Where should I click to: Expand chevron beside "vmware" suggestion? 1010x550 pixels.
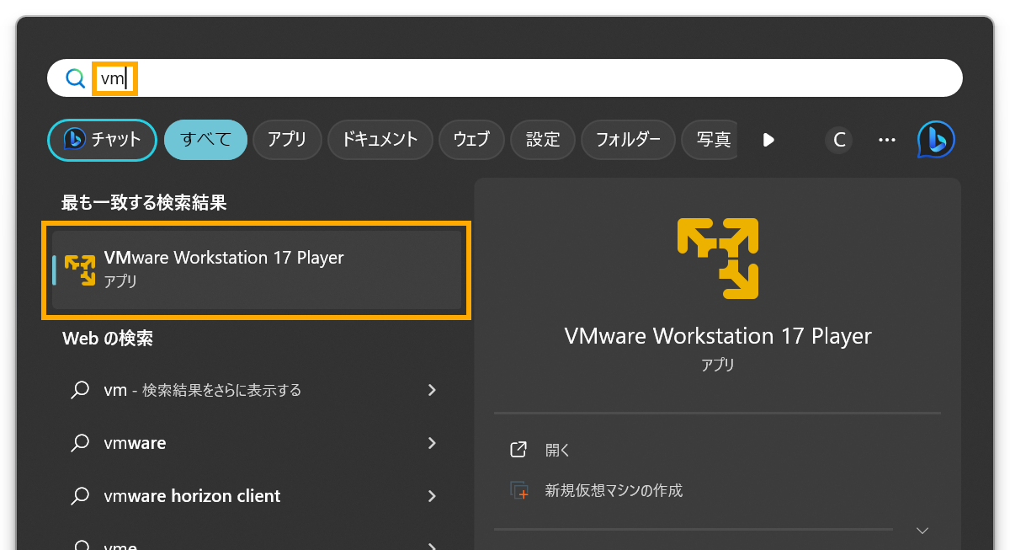(x=432, y=443)
